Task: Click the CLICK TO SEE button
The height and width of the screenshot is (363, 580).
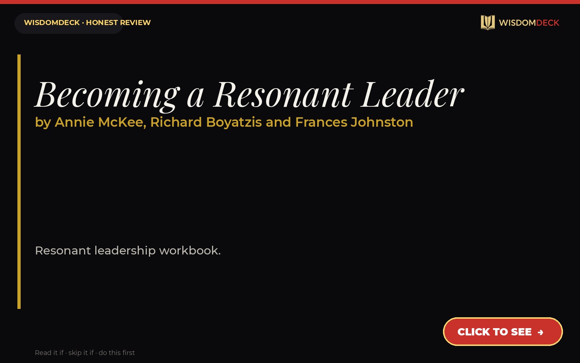Action: [x=503, y=331]
